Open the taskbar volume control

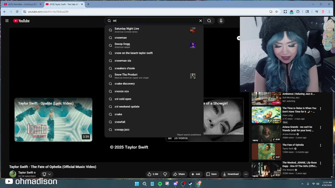[318, 184]
